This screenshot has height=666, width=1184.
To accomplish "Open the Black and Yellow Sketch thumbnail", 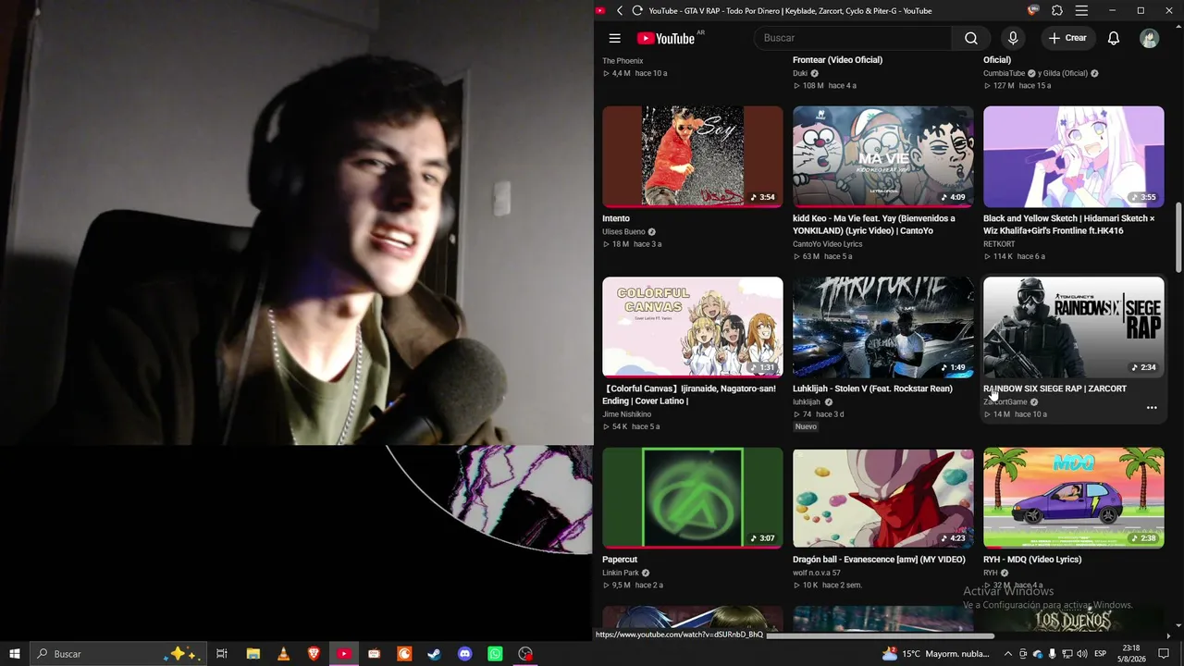I will click(x=1074, y=156).
